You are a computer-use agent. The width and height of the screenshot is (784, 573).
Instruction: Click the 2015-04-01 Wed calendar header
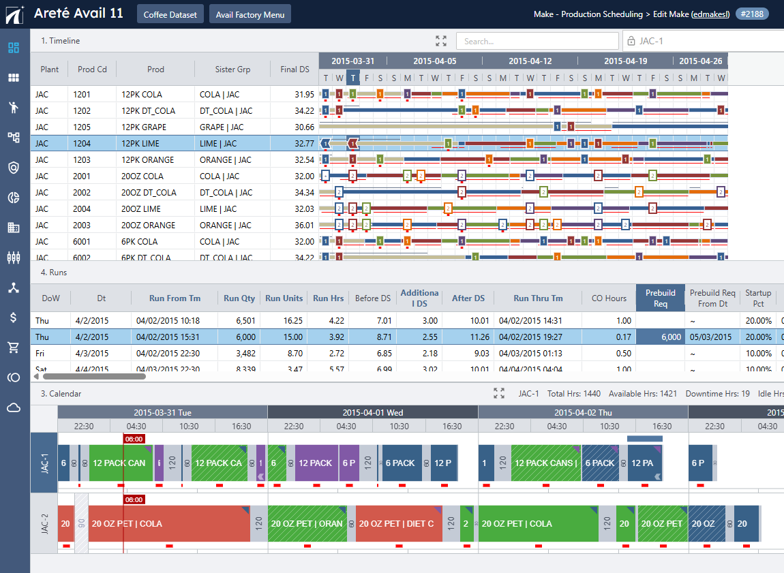372,413
